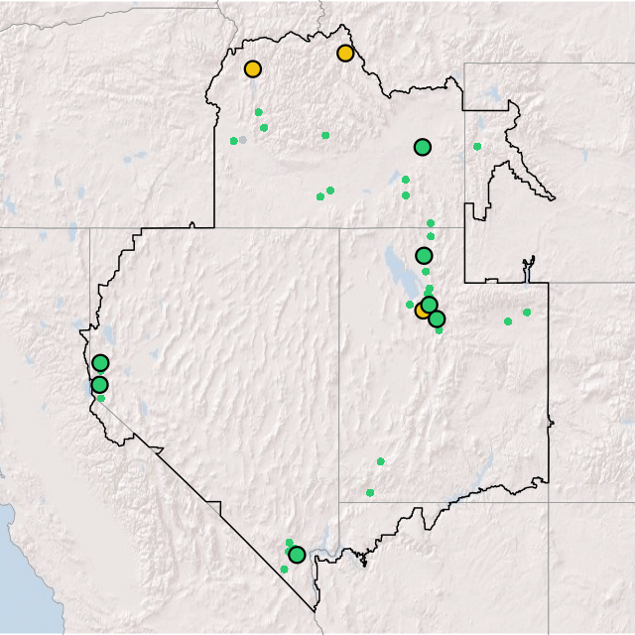Select small green dot below western large markers
Image resolution: width=635 pixels, height=635 pixels.
(101, 399)
